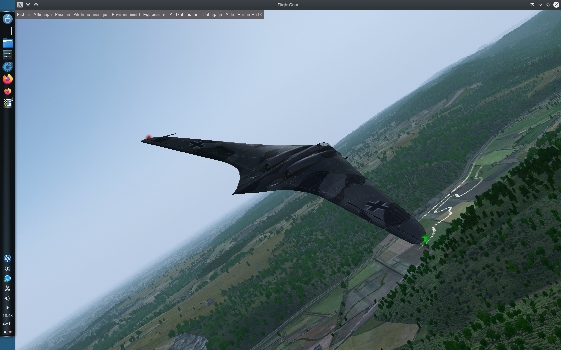Open the system settings sliders icon

pyautogui.click(x=8, y=55)
